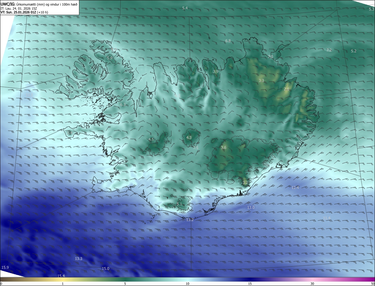Click the 7.2 value label
This screenshot has width=375, height=286.
pos(329,50)
